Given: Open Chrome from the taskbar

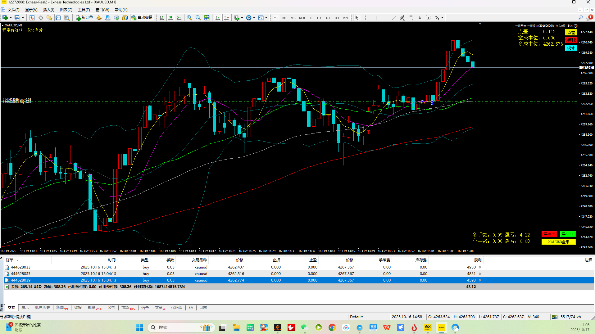Looking at the screenshot, I should pyautogui.click(x=332, y=327).
